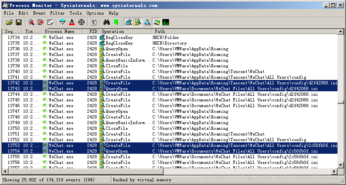Click horizontal scrollbar right arrow
This screenshot has height=185, width=346.
335,171
